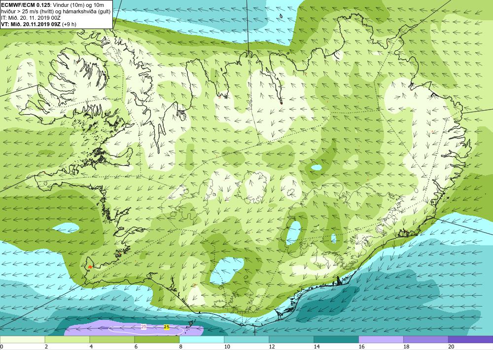The width and height of the screenshot is (493, 350).
Task: Click the '2' label on the wind scale
Action: point(46,347)
